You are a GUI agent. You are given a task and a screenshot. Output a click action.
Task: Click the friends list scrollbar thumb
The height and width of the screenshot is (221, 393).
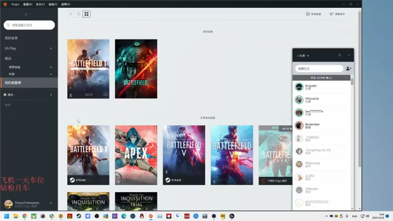[352, 82]
